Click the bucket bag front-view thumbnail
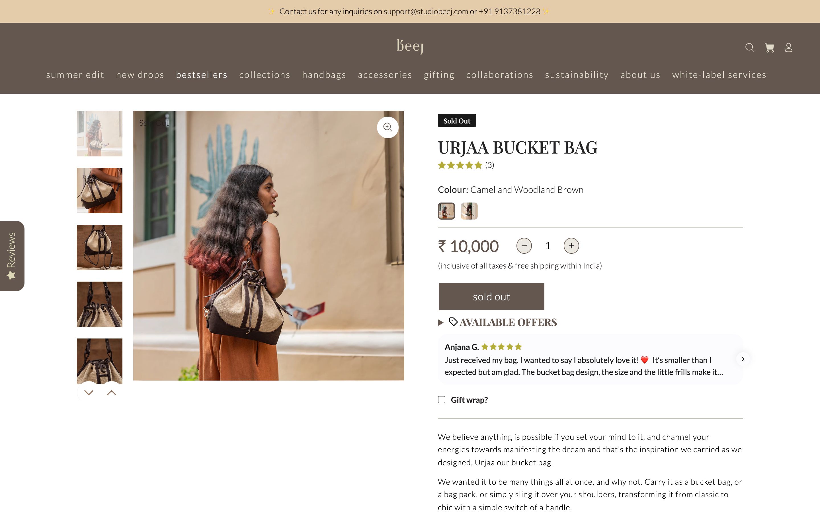The width and height of the screenshot is (820, 512). click(99, 247)
